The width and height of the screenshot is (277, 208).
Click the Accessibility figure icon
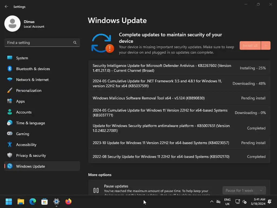pyautogui.click(x=10, y=145)
